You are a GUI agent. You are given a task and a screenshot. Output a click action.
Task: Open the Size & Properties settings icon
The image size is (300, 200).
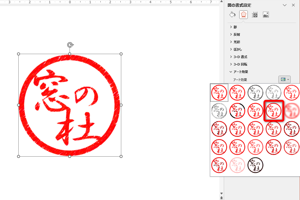coord(254,15)
